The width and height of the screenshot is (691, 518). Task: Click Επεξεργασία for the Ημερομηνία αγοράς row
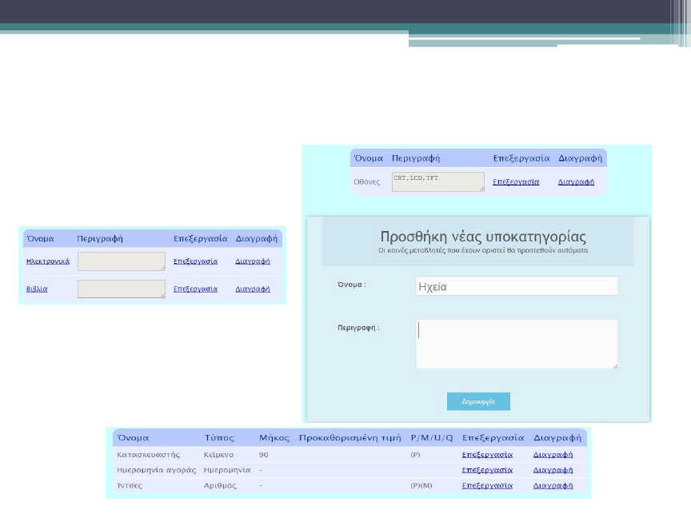[487, 470]
